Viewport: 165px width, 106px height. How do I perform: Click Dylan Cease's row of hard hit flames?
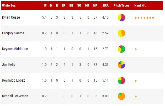[144, 18]
